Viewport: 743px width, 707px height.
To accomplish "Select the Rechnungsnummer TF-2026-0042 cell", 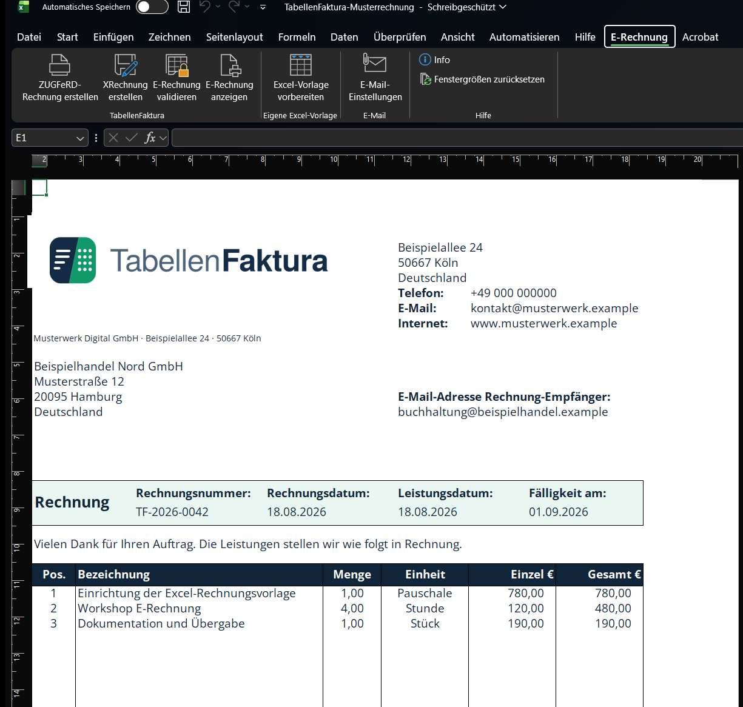I will click(172, 512).
